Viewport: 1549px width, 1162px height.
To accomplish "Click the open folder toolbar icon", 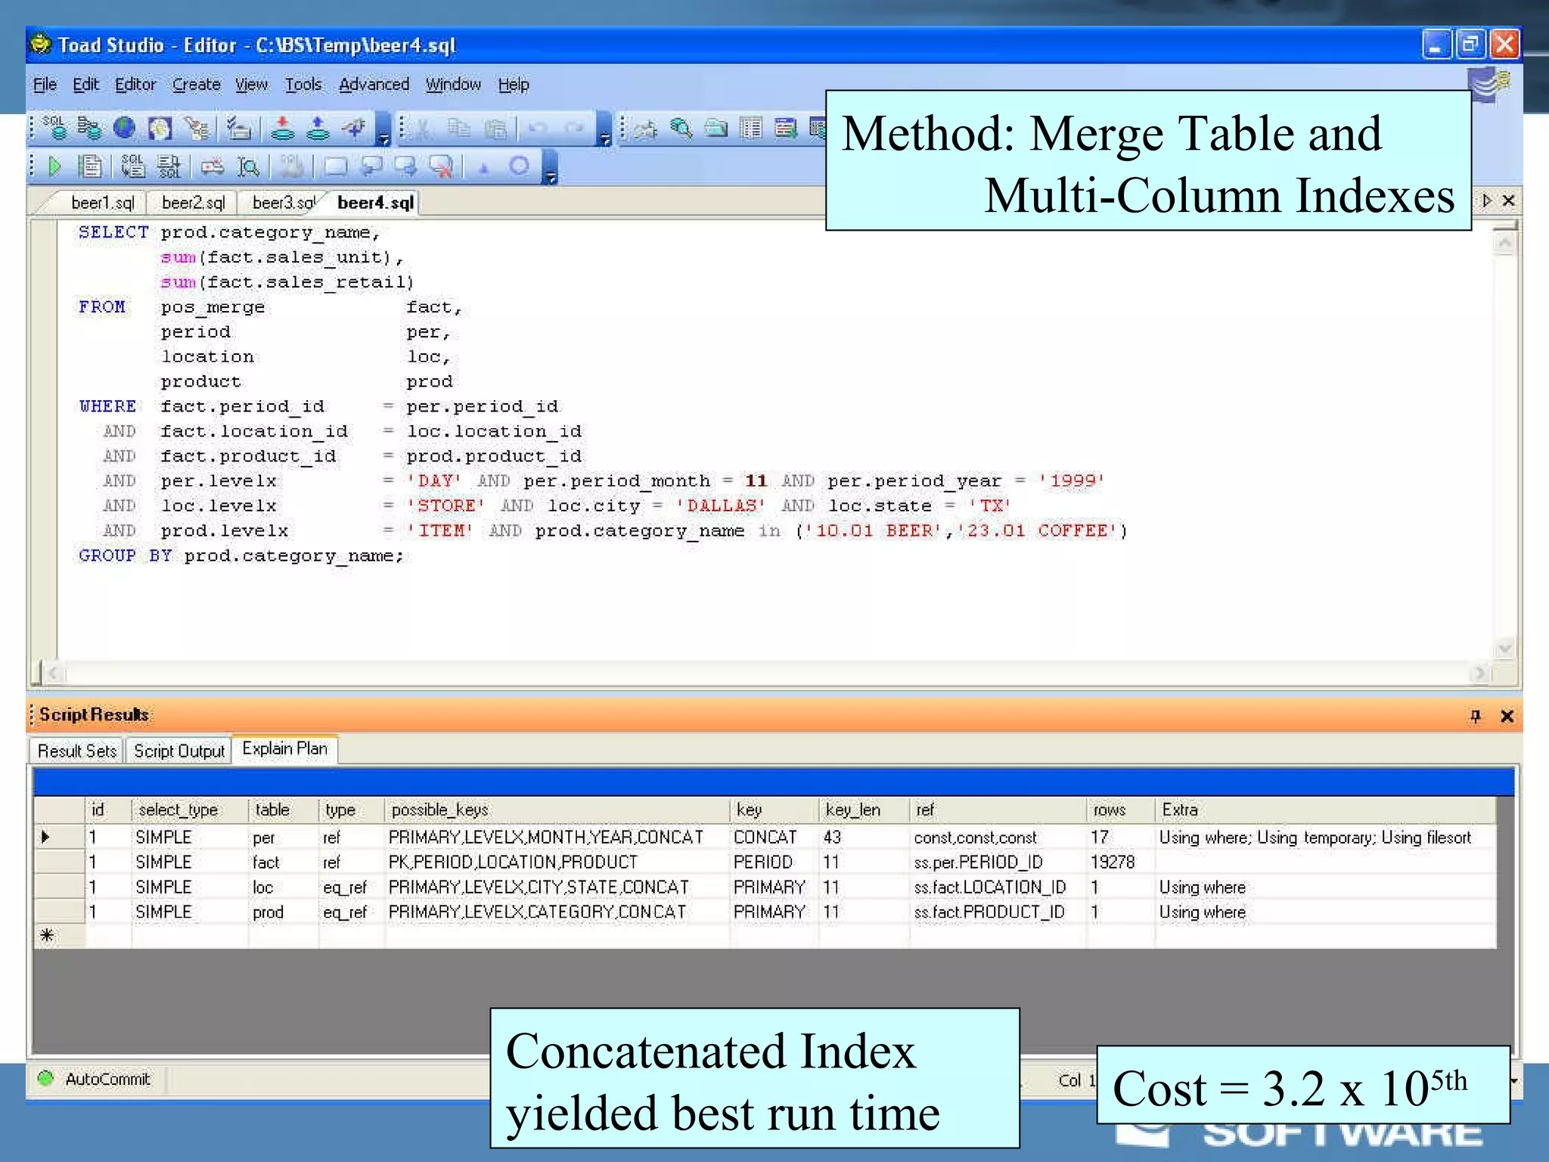I will 716,129.
